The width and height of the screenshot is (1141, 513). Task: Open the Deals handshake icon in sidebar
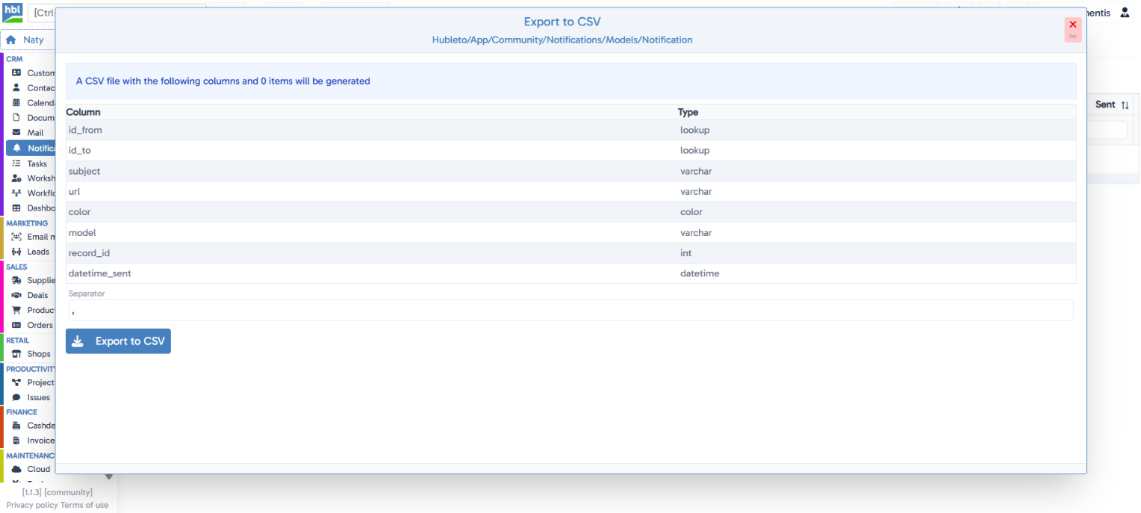coord(16,296)
